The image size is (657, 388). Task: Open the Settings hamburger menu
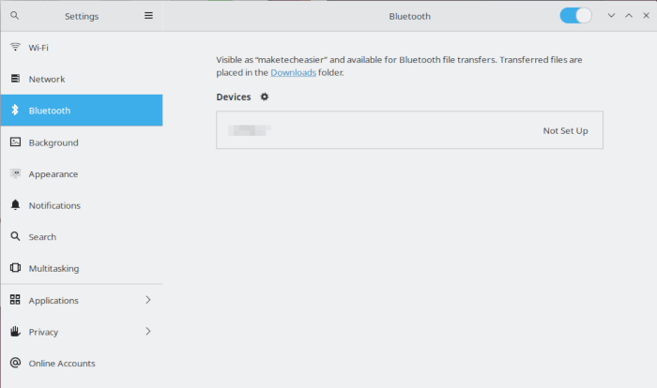148,16
